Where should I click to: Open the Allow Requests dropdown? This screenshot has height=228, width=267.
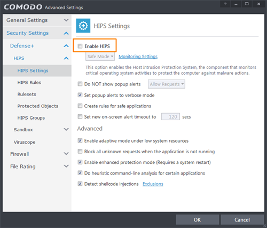[x=167, y=84]
